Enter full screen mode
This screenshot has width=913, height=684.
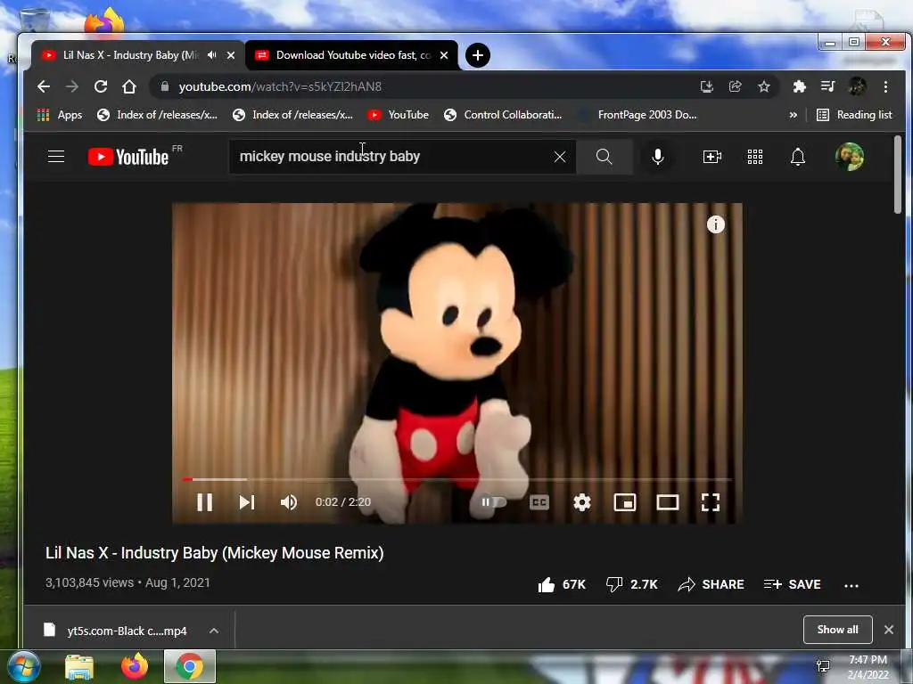[711, 502]
